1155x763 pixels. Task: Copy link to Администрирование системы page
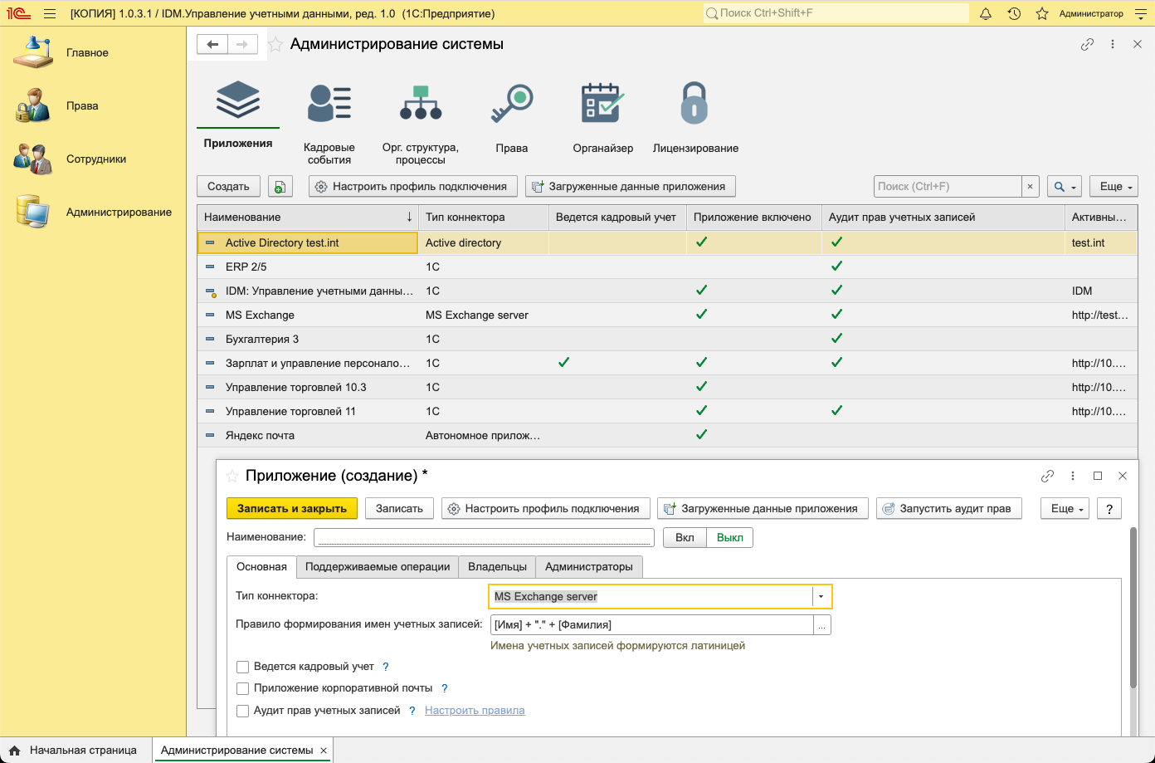(x=1087, y=45)
